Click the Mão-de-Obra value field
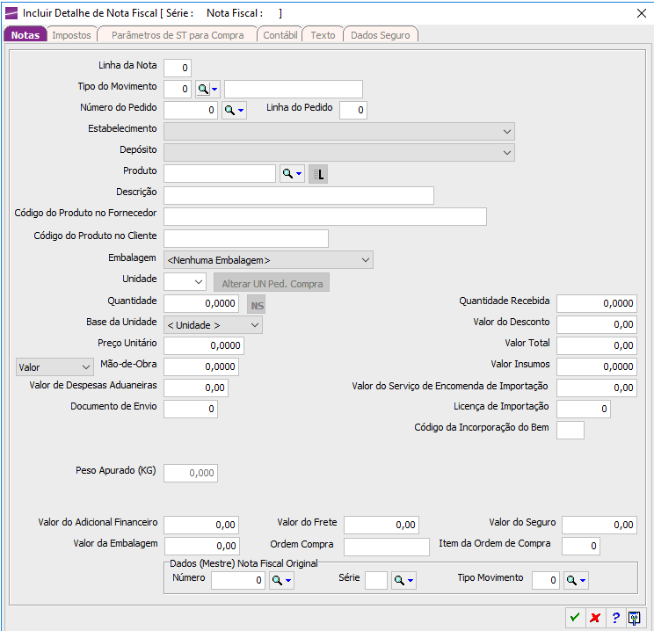Viewport: 654px width, 631px height. [x=201, y=366]
